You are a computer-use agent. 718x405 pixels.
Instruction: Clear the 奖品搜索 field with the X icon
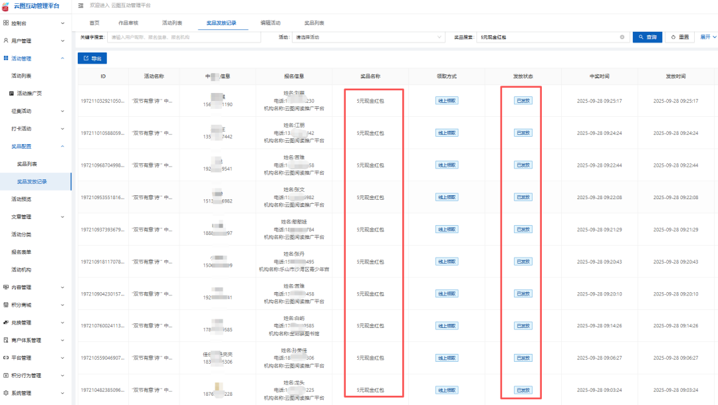(x=622, y=37)
